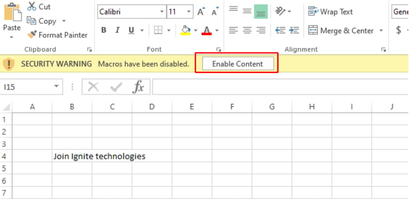Image resolution: width=409 pixels, height=203 pixels.
Task: Expand the Name Box dropdown arrow
Action: pyautogui.click(x=56, y=87)
